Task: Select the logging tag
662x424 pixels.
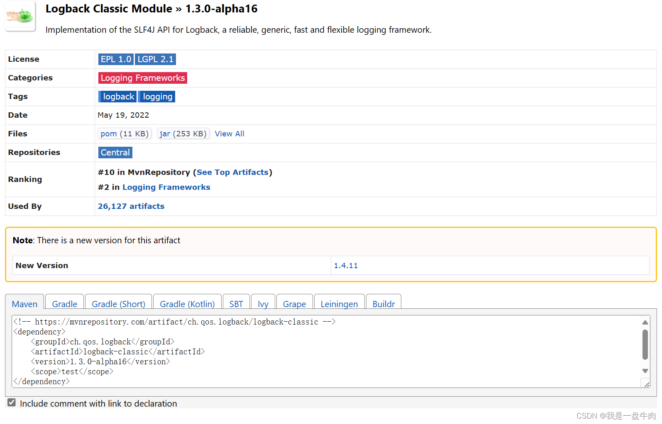Action: pyautogui.click(x=157, y=97)
